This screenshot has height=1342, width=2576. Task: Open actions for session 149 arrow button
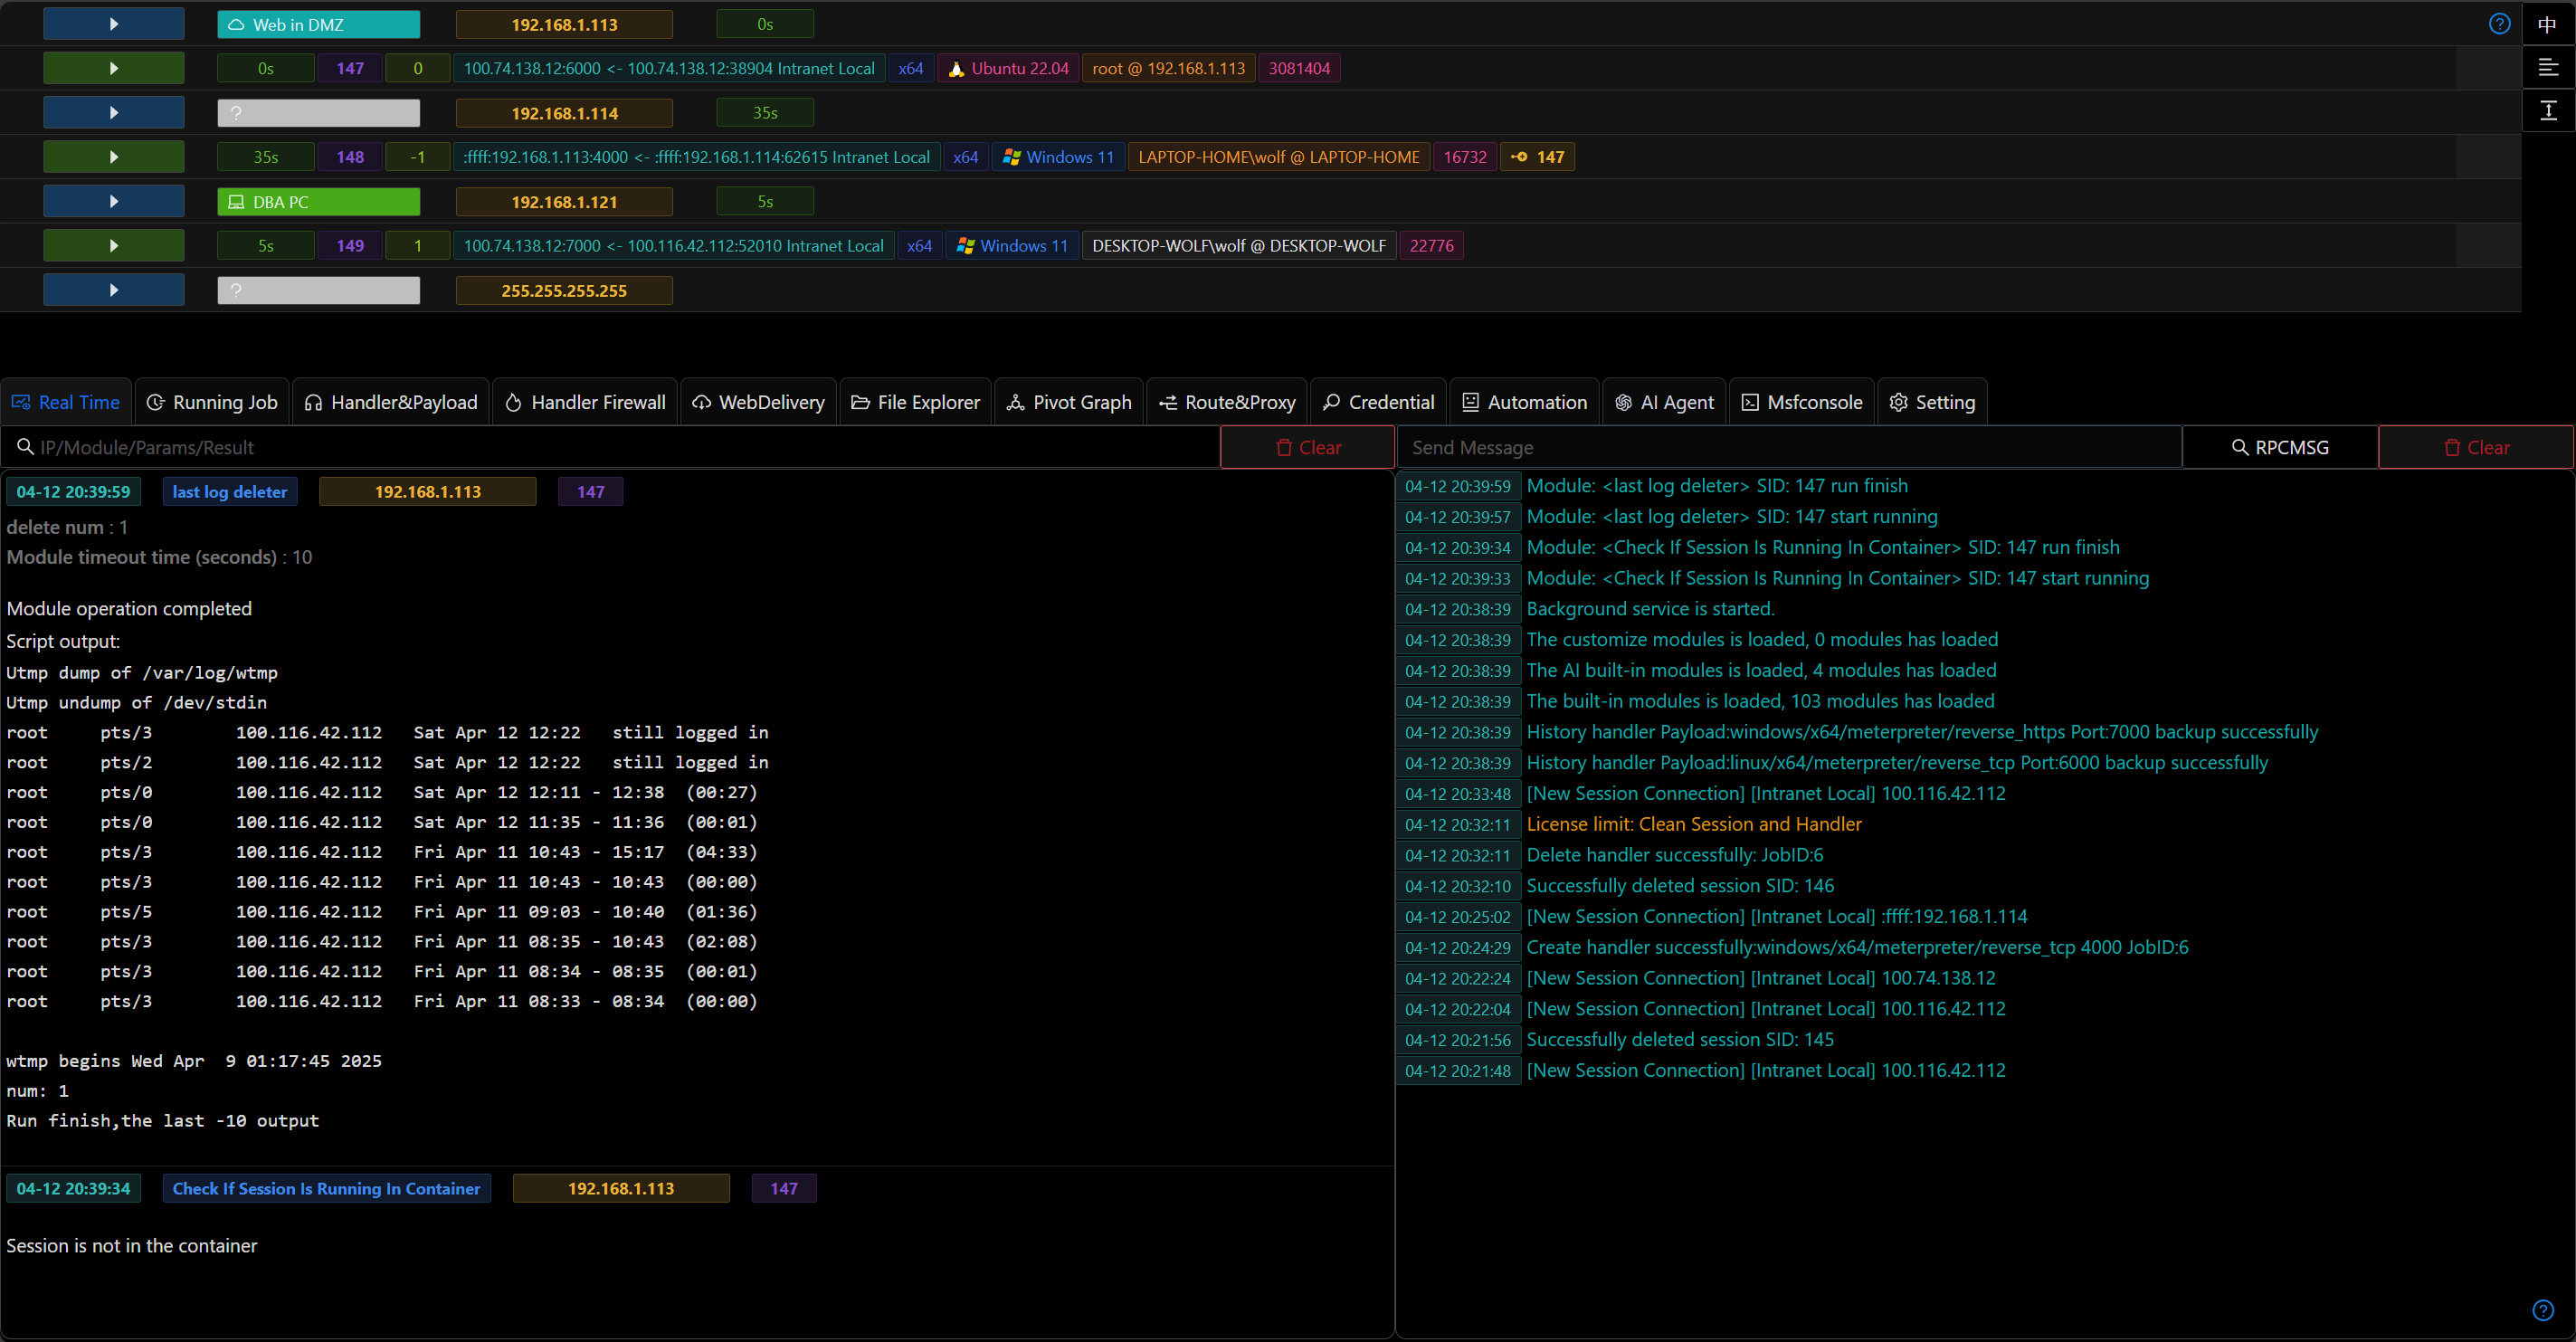pos(113,245)
